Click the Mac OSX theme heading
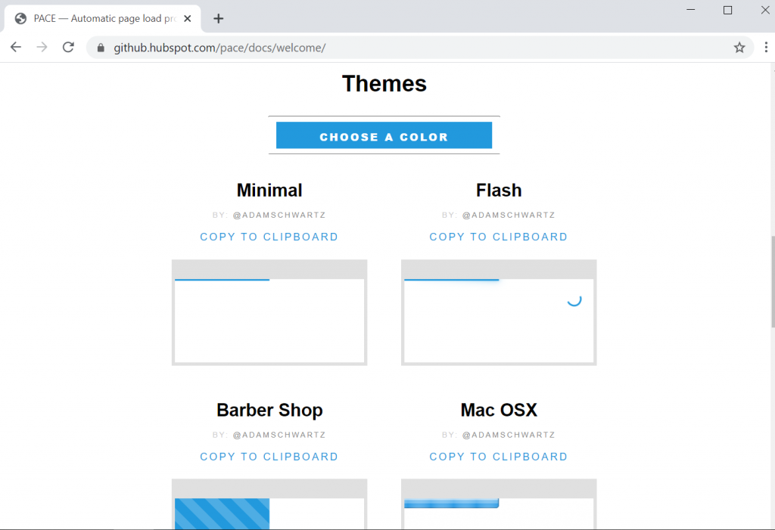 (499, 410)
